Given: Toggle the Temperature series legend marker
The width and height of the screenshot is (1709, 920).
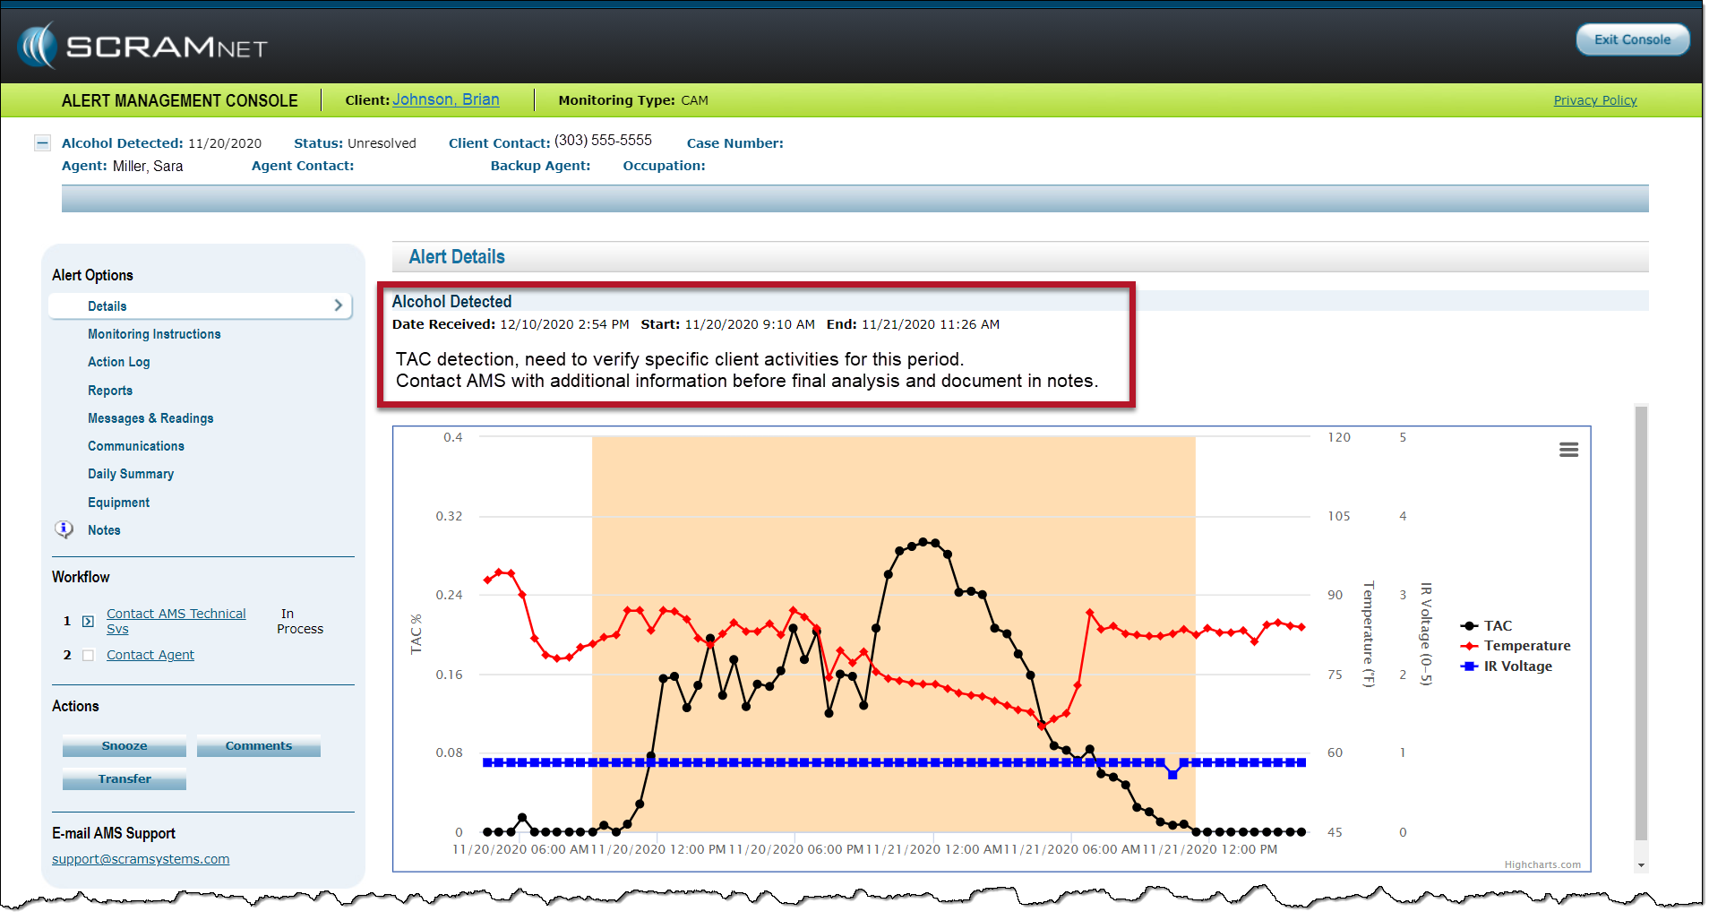Looking at the screenshot, I should tap(1469, 646).
